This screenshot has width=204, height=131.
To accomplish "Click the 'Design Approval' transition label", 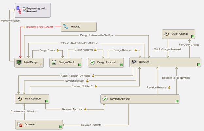I will (x=83, y=50).
